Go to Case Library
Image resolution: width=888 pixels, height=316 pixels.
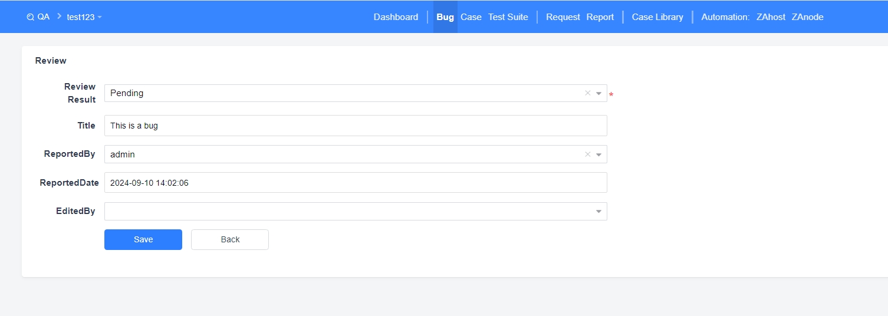[657, 17]
